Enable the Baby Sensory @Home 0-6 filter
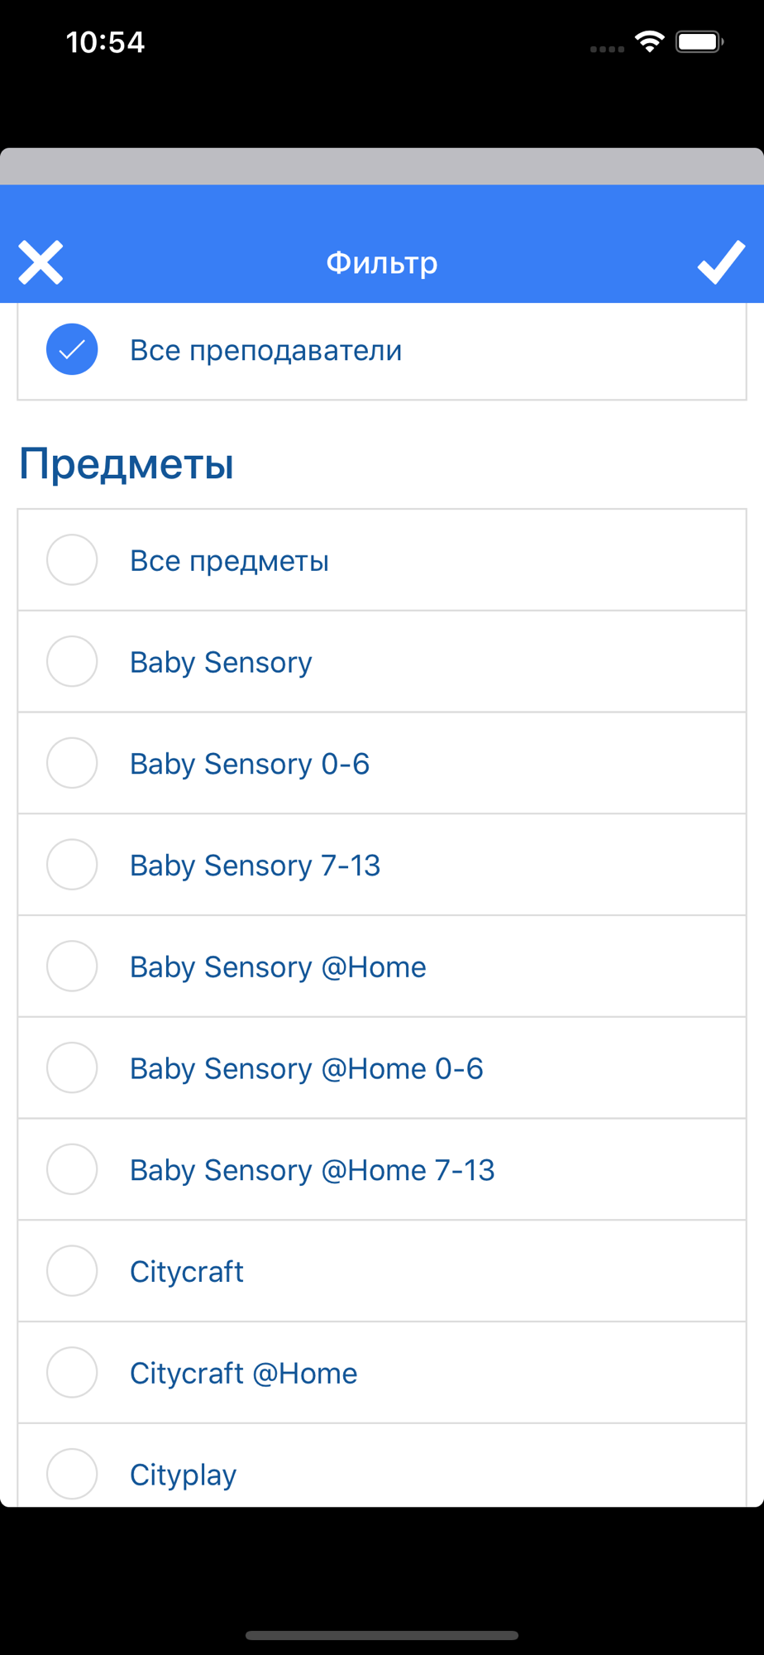Image resolution: width=764 pixels, height=1655 pixels. pos(72,1068)
